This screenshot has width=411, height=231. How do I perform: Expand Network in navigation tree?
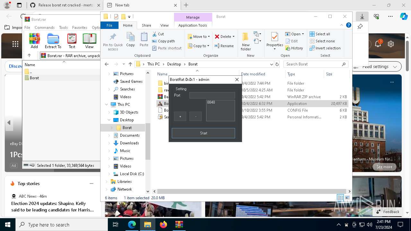click(x=107, y=189)
